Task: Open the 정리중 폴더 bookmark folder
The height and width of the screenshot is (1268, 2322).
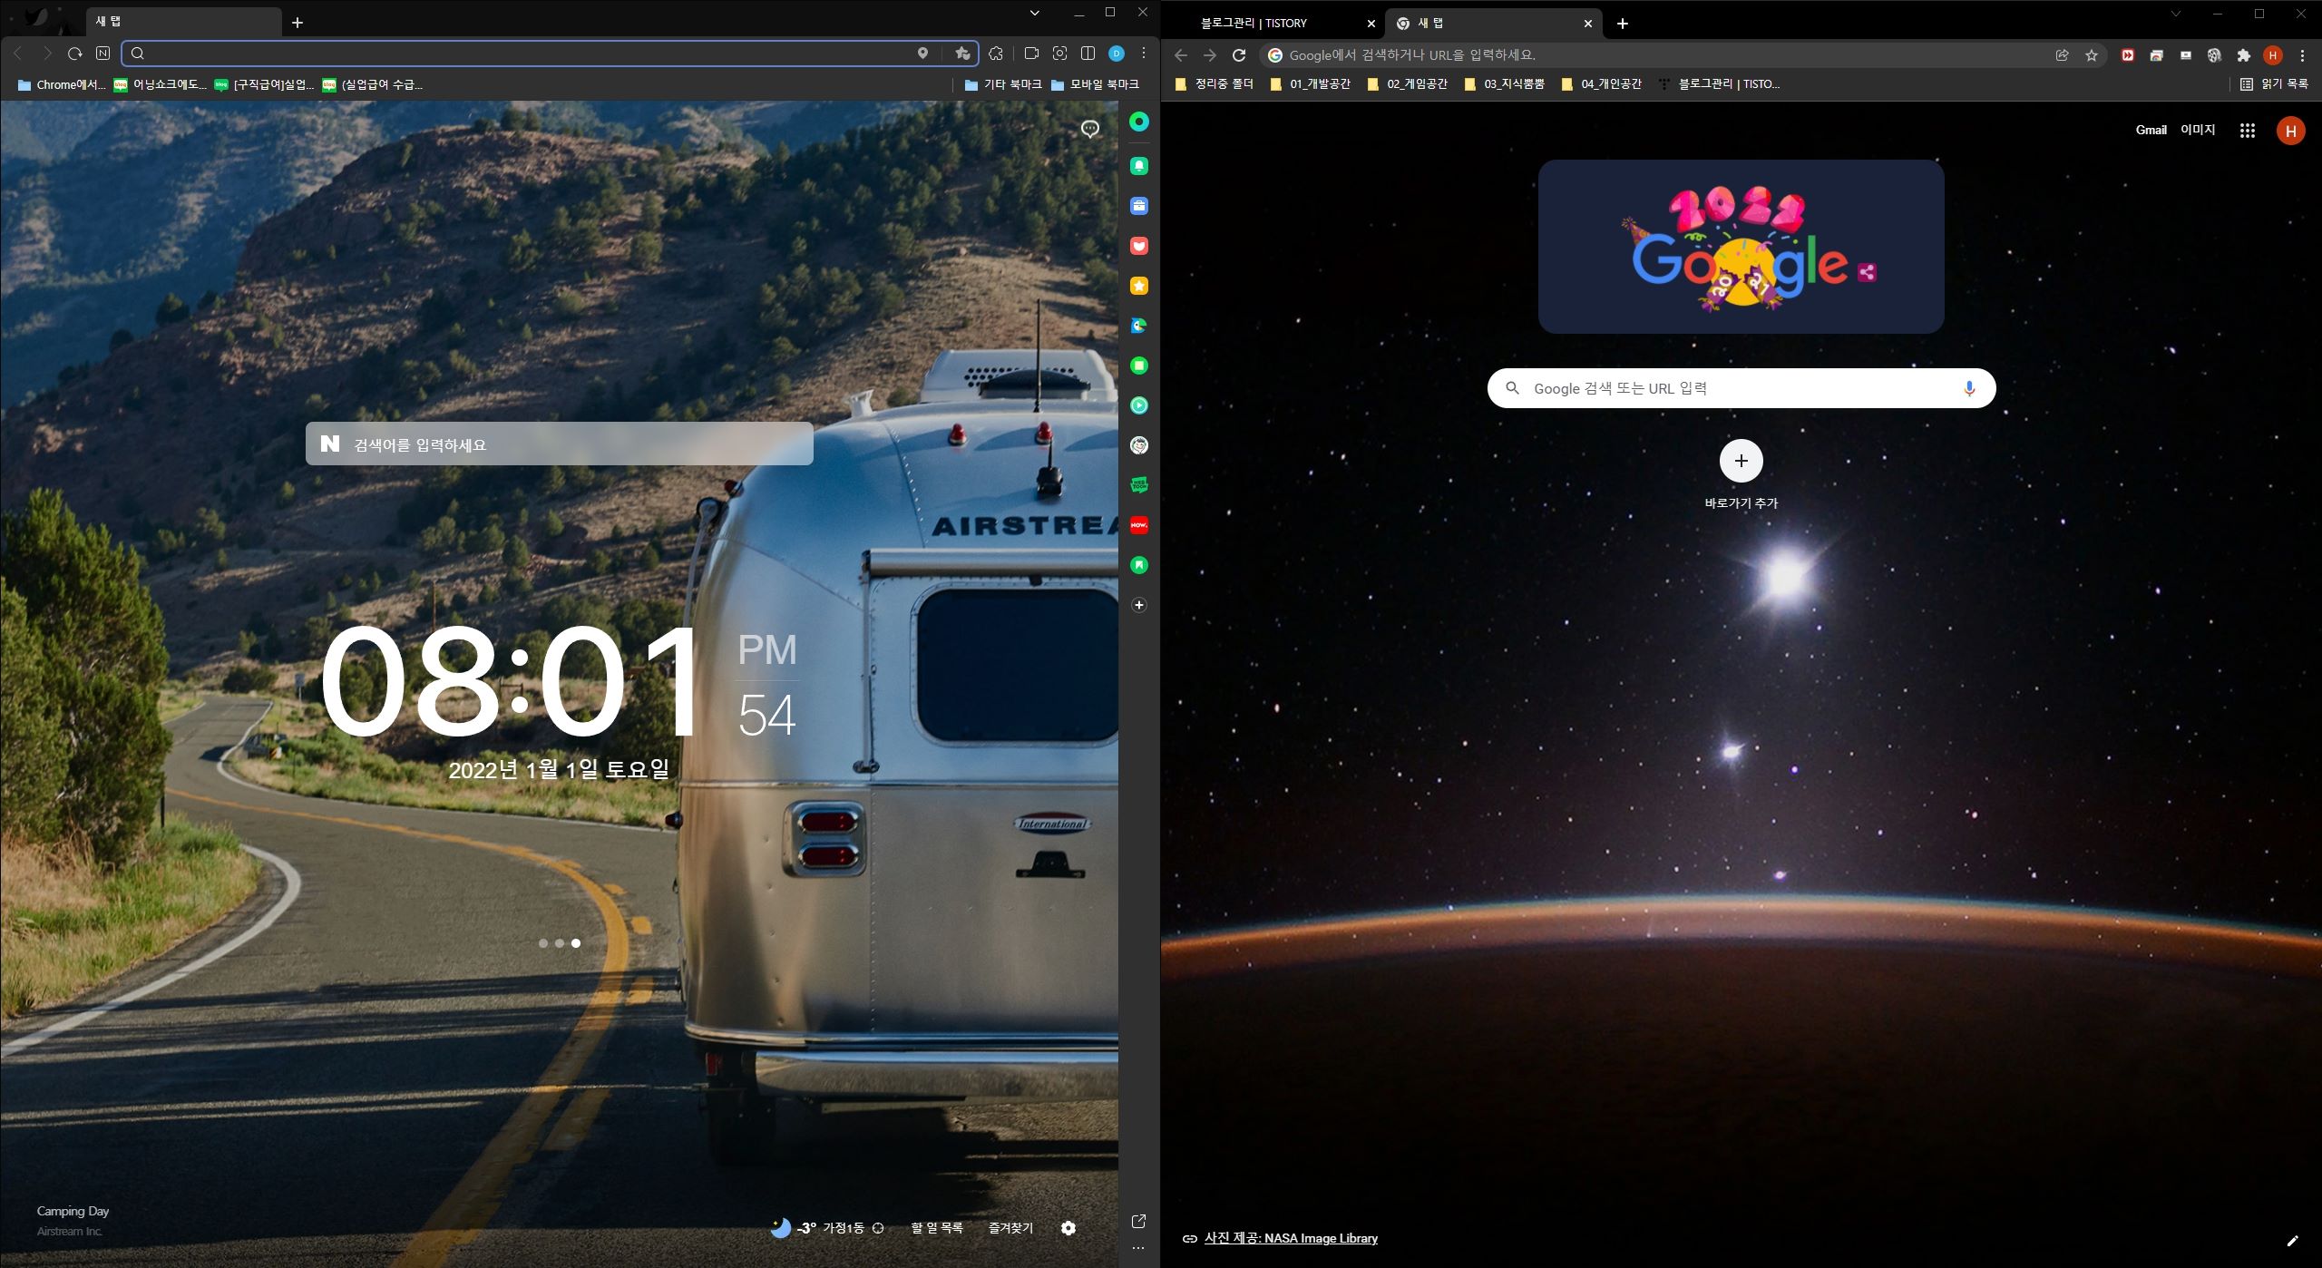Action: coord(1214,84)
